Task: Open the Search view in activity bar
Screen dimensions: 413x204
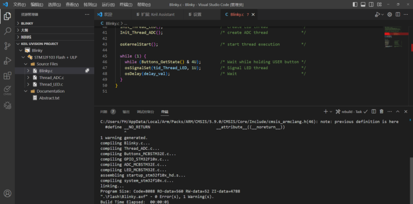Action: click(7, 31)
